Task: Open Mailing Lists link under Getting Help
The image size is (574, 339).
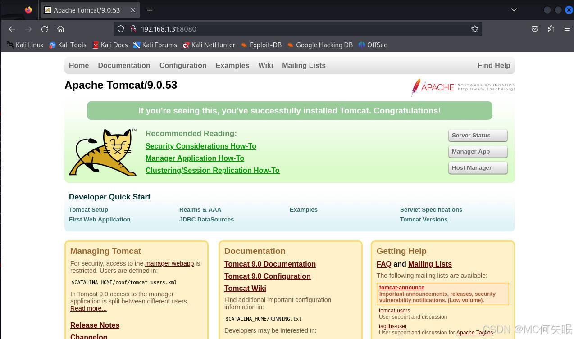Action: click(430, 264)
